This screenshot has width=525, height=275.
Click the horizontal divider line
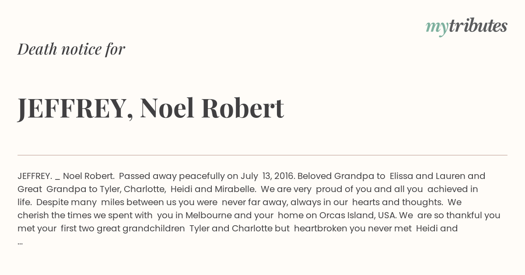pos(262,155)
